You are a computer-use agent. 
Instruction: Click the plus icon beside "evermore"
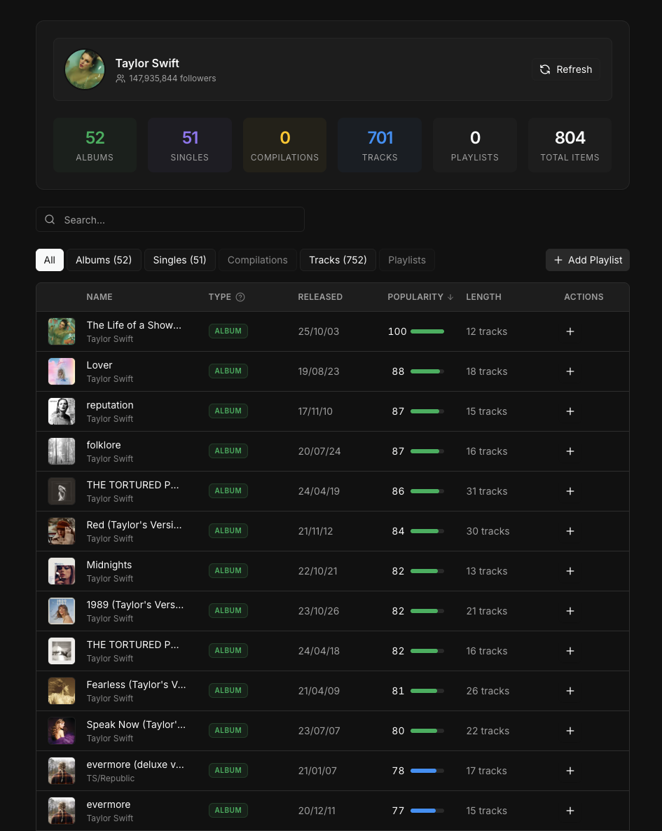(x=570, y=811)
